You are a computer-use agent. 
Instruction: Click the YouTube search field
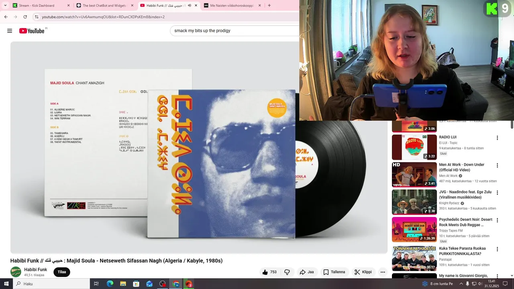[x=235, y=31]
